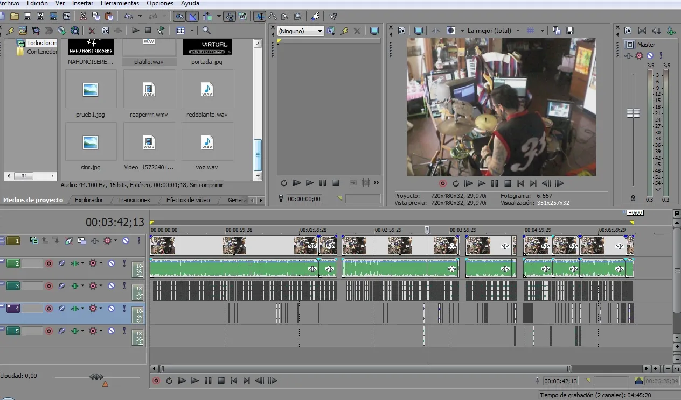The image size is (681, 400).
Task: Remove selected media with red X icon
Action: (x=92, y=31)
